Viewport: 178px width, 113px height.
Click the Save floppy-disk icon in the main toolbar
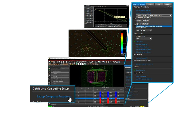54,62
